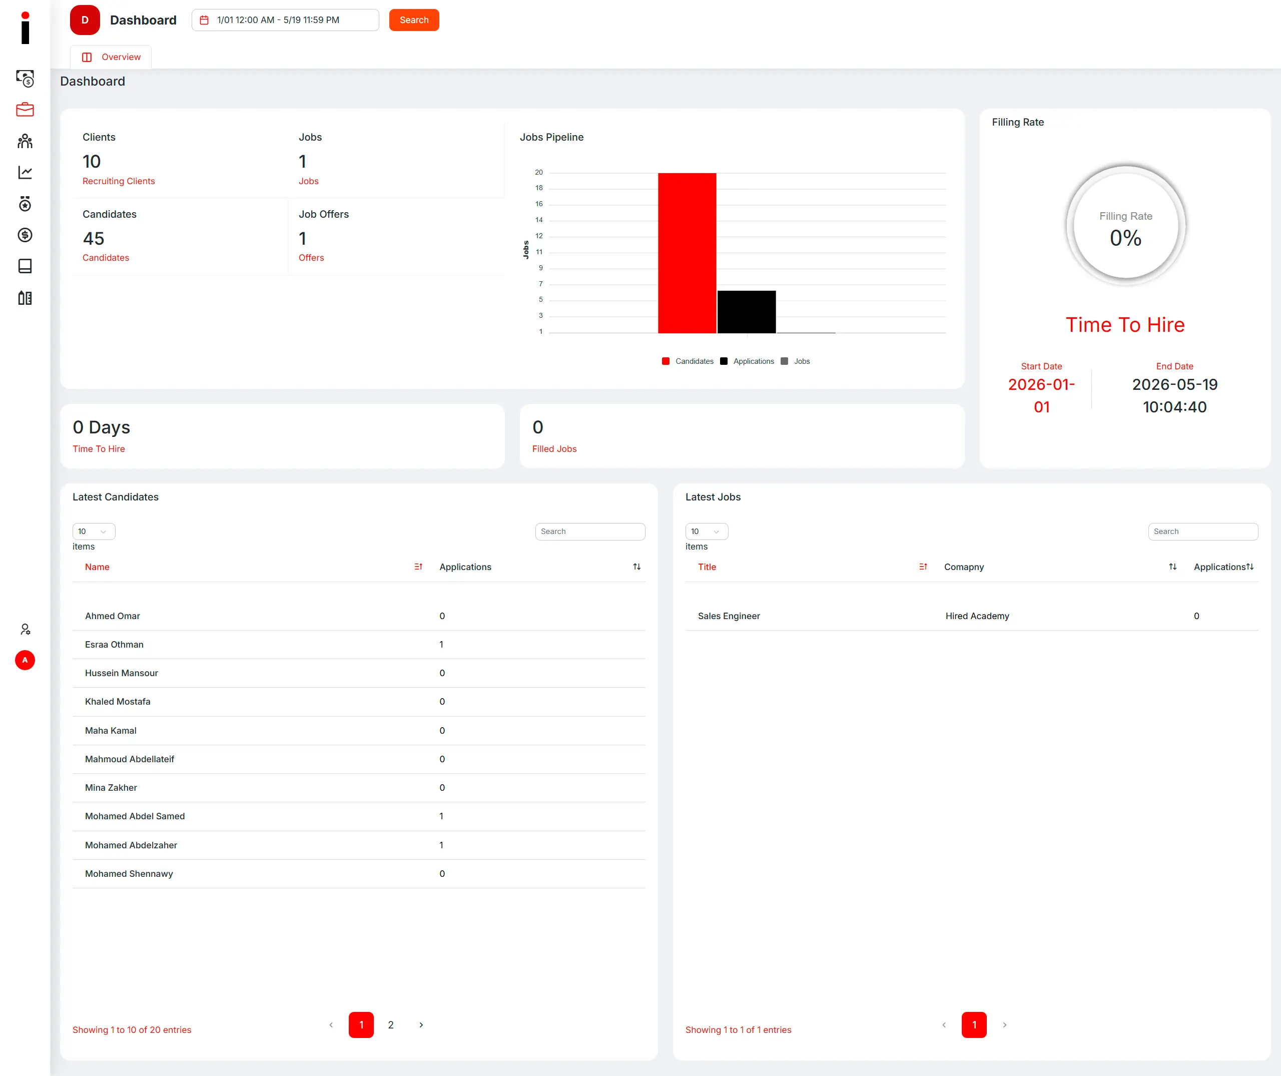Open the library books sidebar icon
The height and width of the screenshot is (1076, 1281).
pos(25,298)
